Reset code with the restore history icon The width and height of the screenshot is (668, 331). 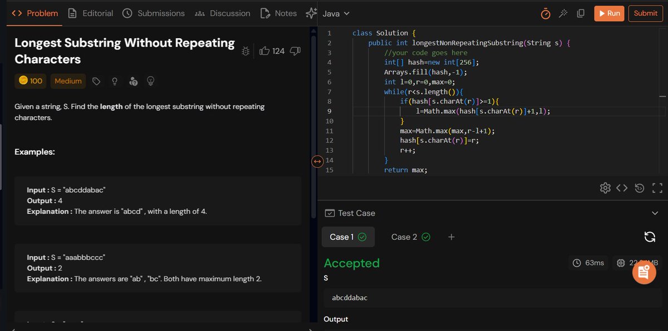pyautogui.click(x=639, y=188)
